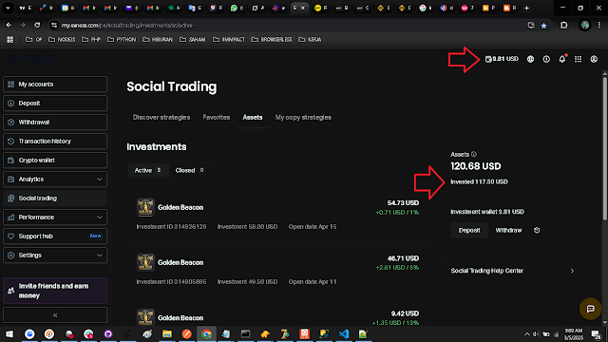Viewport: 608px width, 342px height.
Task: Go back with browser back arrow
Action: (9, 26)
